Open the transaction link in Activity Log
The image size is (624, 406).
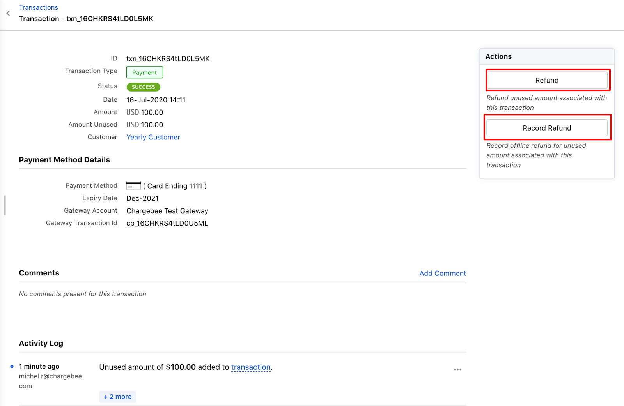[251, 367]
